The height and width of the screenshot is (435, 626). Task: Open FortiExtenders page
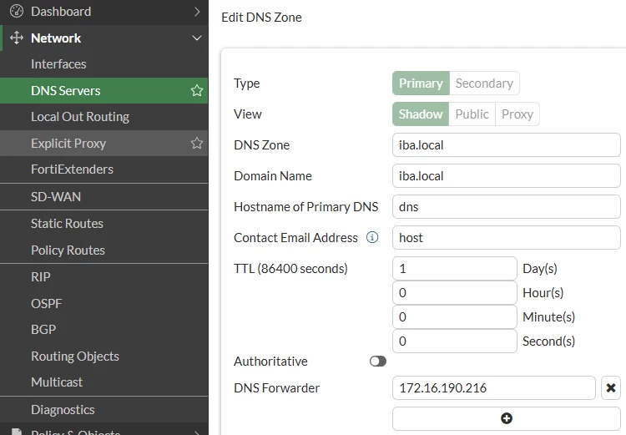click(103, 169)
